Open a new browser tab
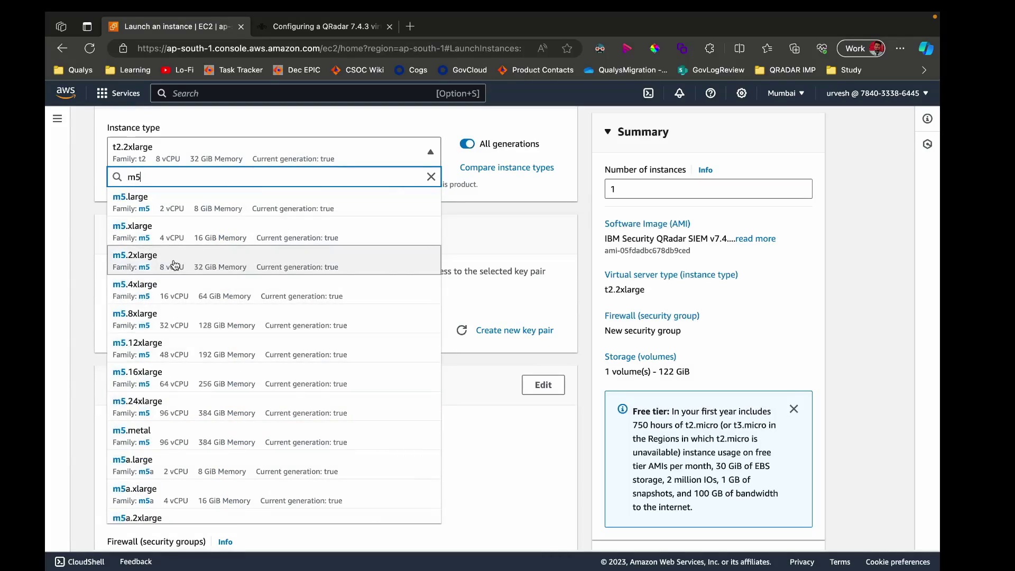The width and height of the screenshot is (1015, 571). (x=410, y=26)
